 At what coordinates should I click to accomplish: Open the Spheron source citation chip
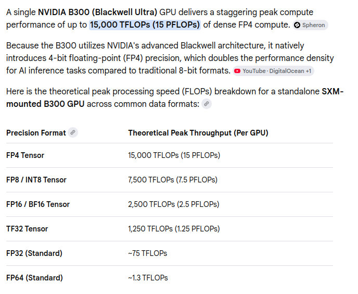[311, 25]
